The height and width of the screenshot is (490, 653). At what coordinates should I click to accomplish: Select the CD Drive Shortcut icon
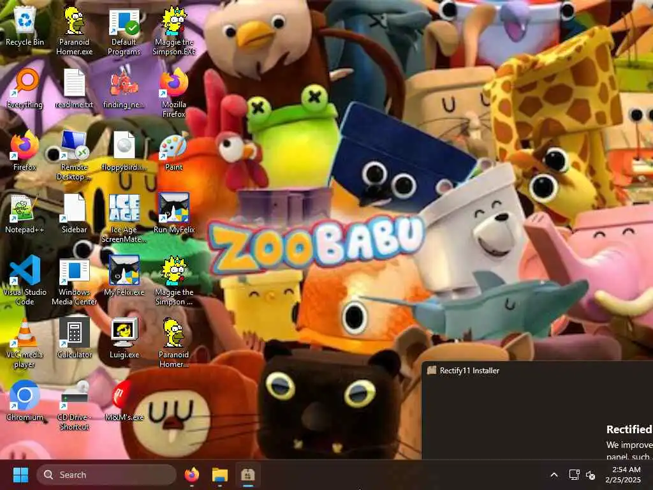pos(74,405)
